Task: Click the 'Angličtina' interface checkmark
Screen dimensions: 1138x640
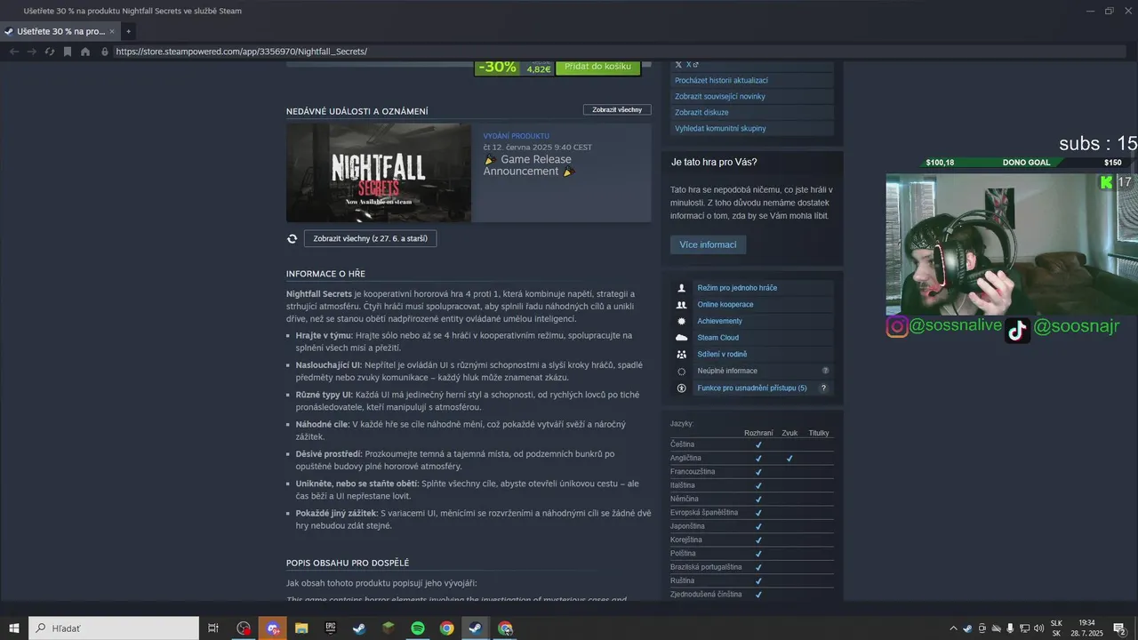Action: 758,459
